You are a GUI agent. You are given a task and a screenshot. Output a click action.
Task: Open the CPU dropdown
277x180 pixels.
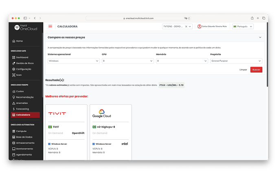pyautogui.click(x=128, y=61)
